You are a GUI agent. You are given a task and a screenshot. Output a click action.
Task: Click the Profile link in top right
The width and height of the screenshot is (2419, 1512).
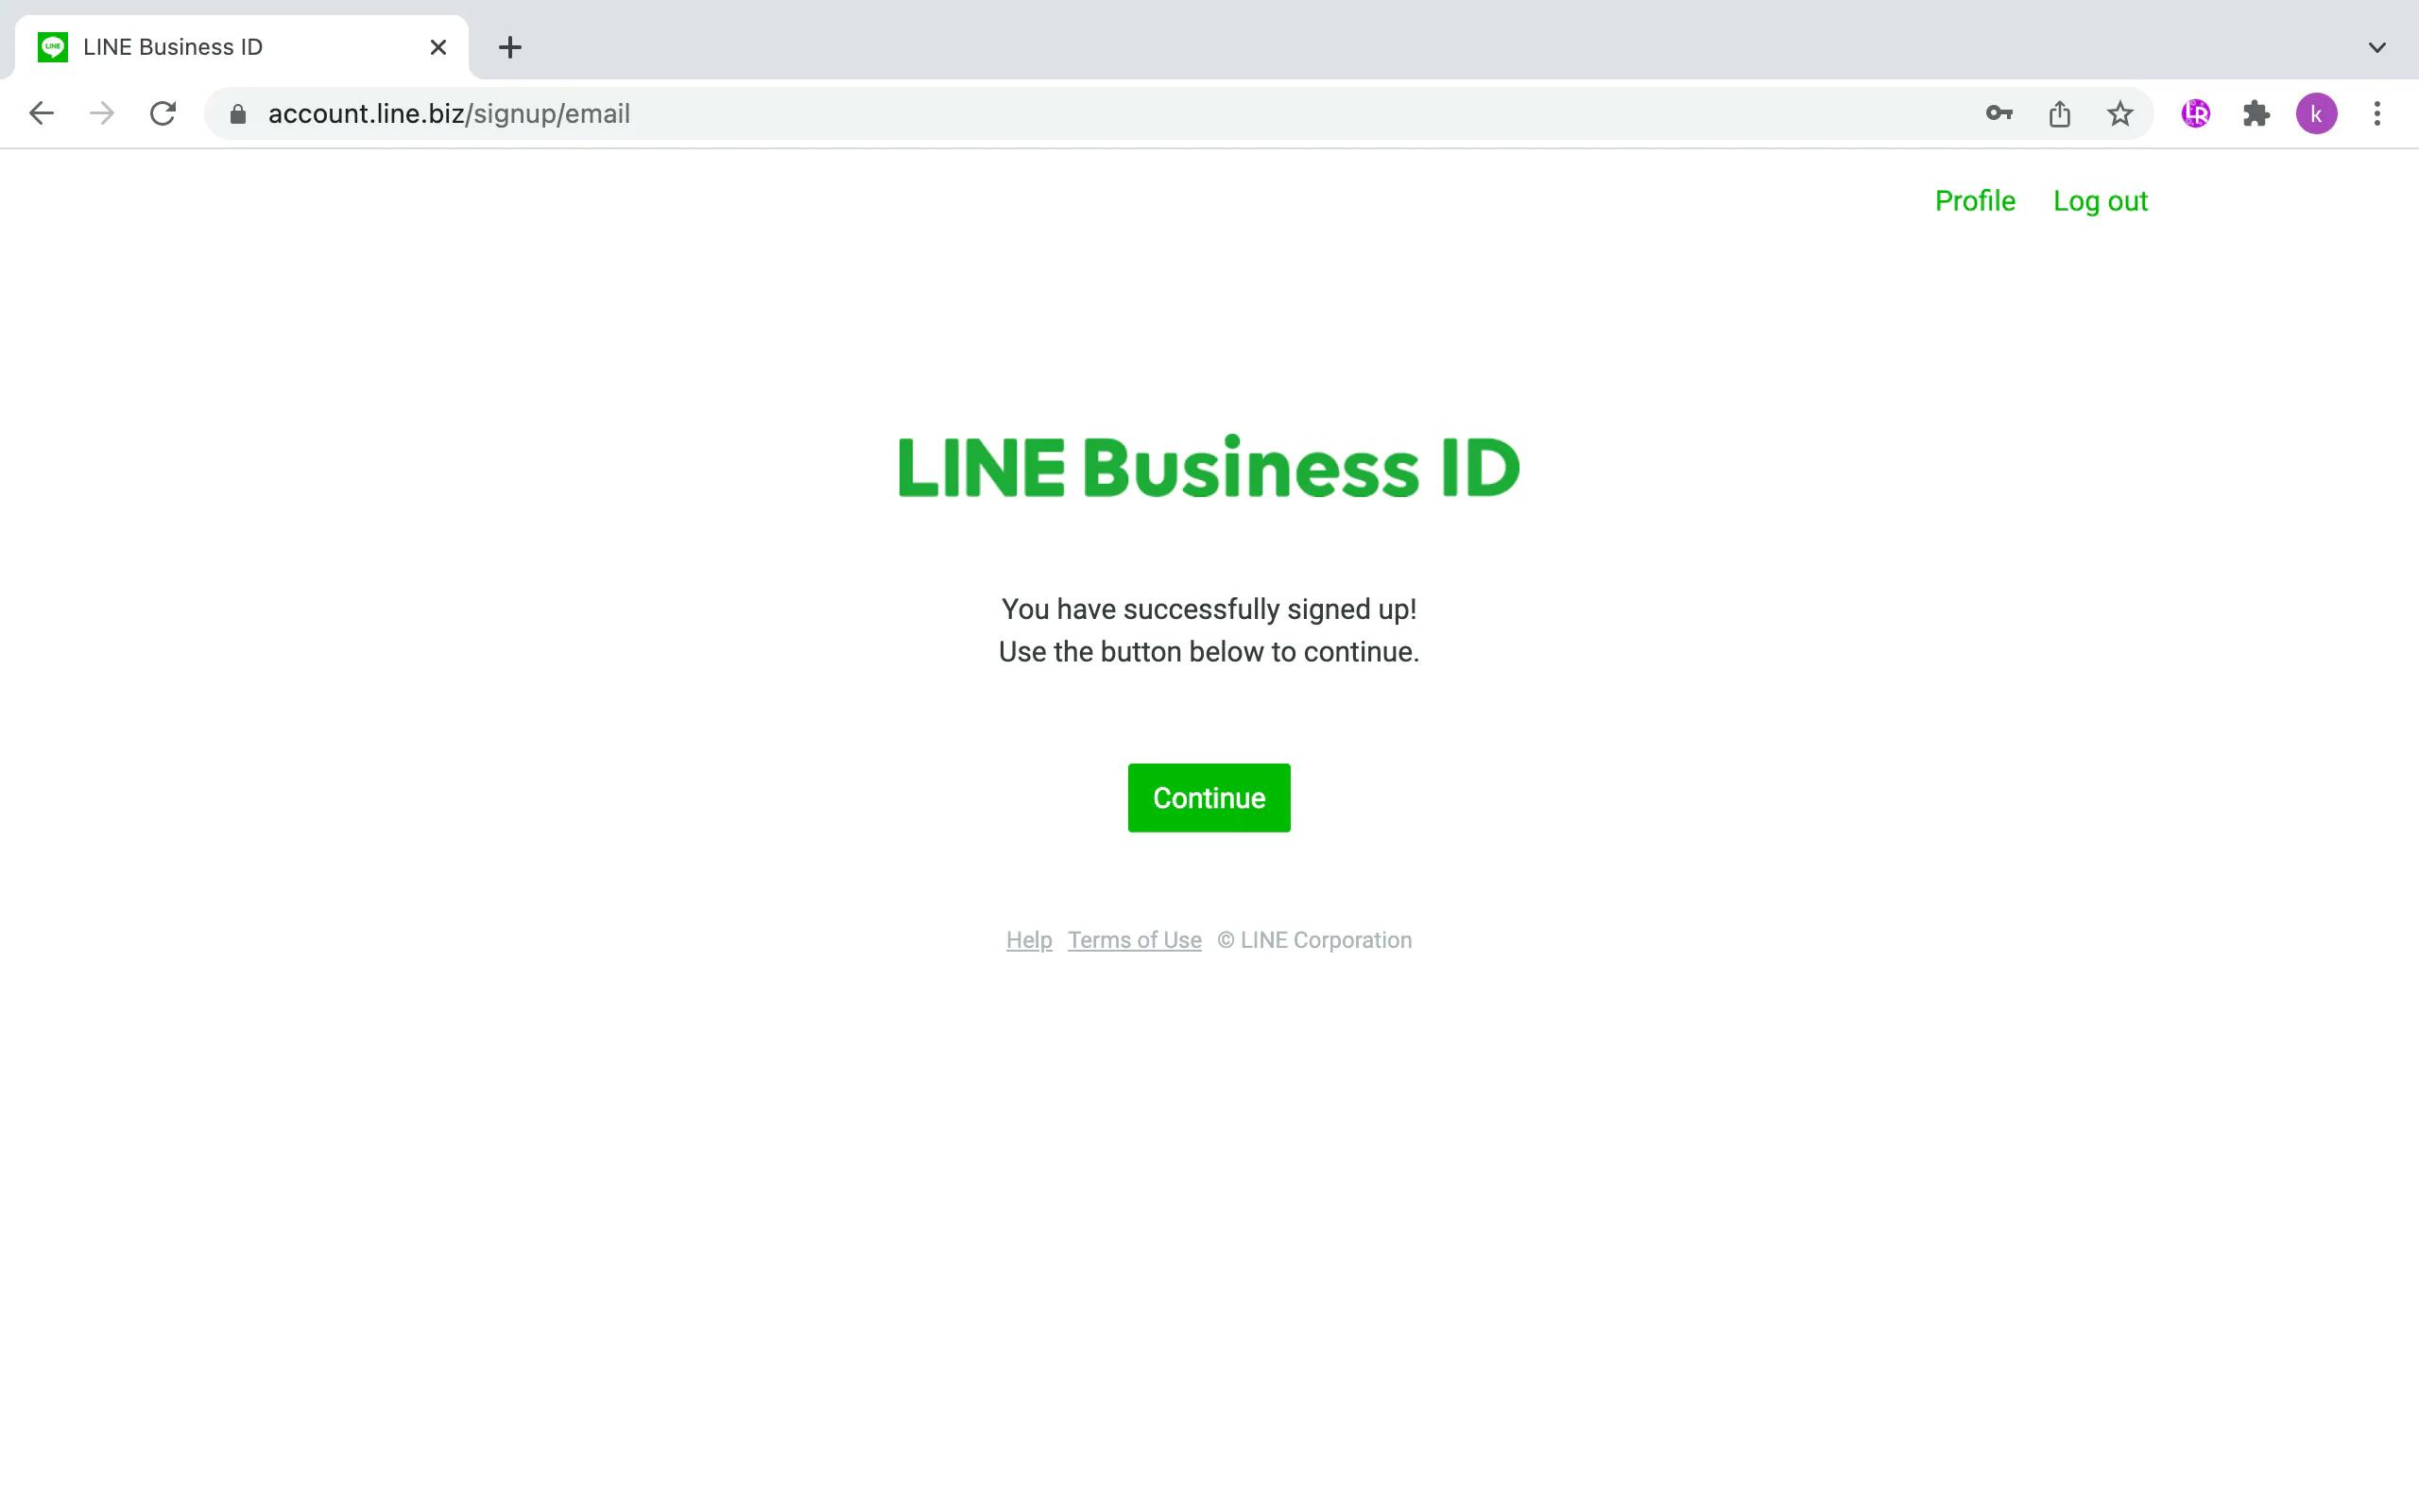[x=1973, y=200]
